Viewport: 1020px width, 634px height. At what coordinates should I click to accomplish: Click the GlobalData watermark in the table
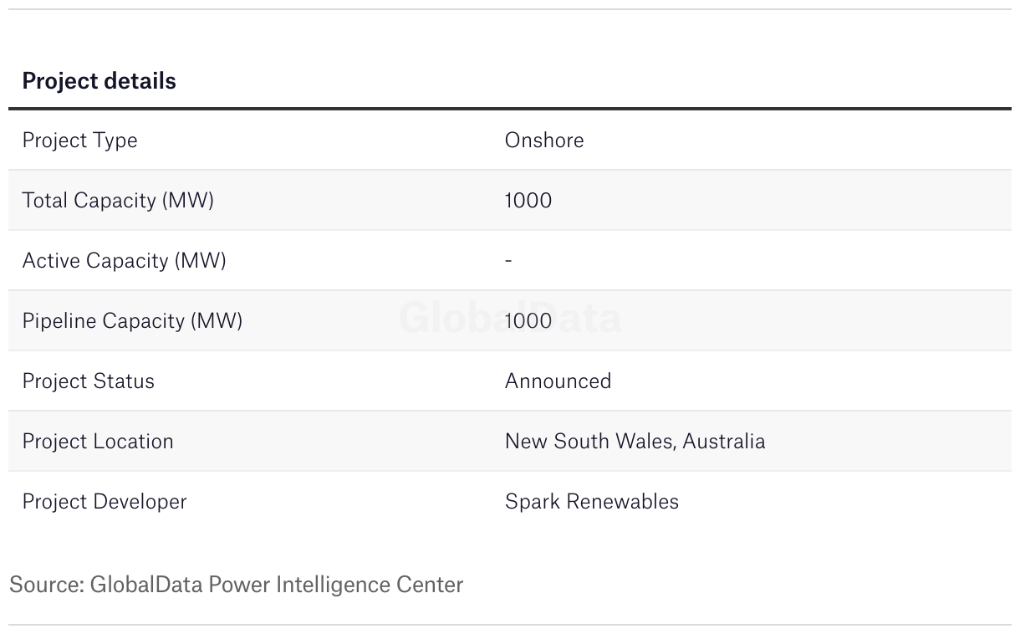510,318
